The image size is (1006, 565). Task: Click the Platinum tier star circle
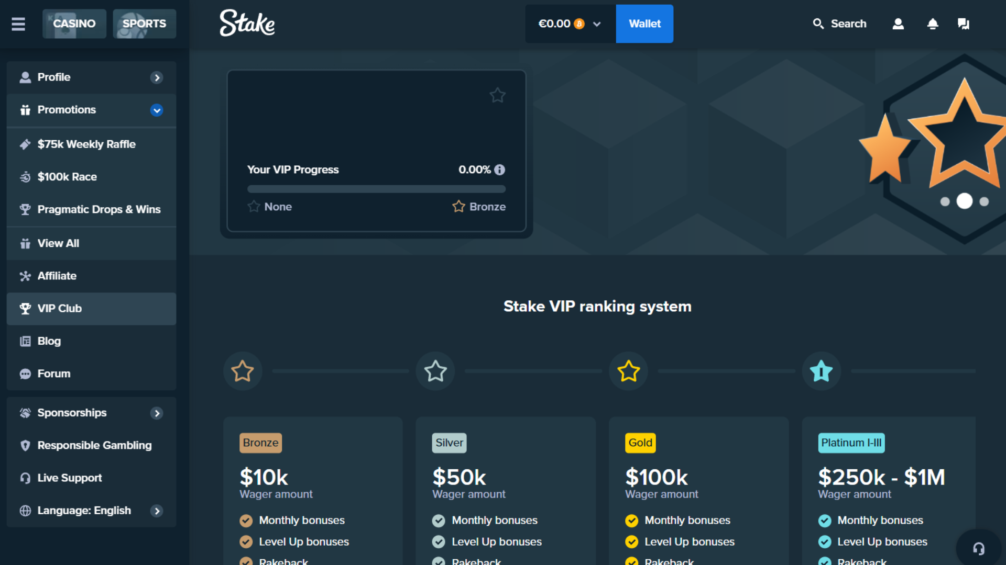point(821,371)
